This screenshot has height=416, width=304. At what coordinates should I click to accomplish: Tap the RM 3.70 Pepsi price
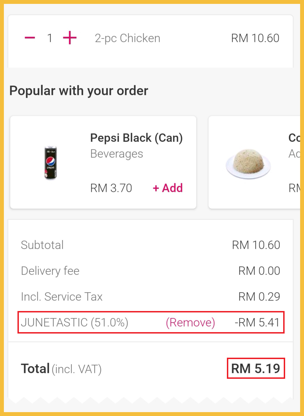coord(111,188)
